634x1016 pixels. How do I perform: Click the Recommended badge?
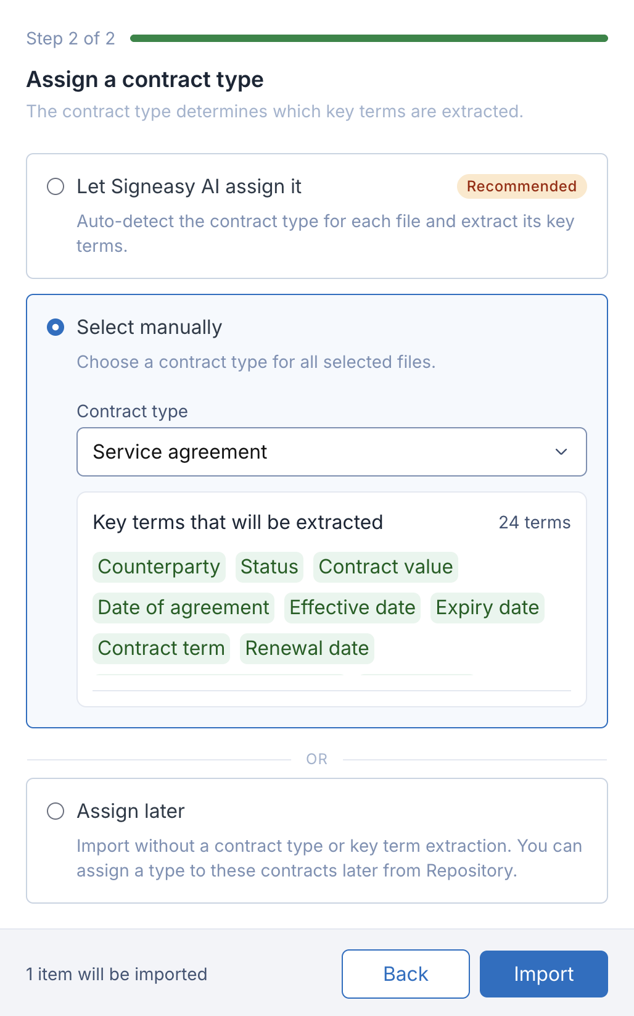(522, 186)
